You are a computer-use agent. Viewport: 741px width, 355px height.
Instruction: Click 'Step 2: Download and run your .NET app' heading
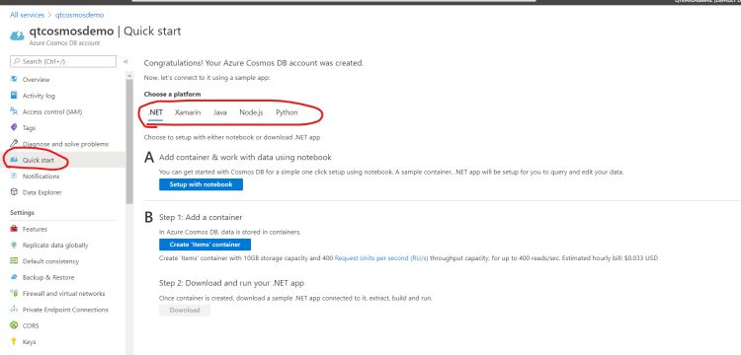[231, 283]
